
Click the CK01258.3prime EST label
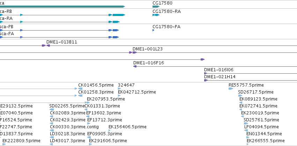pyautogui.click(x=96, y=92)
